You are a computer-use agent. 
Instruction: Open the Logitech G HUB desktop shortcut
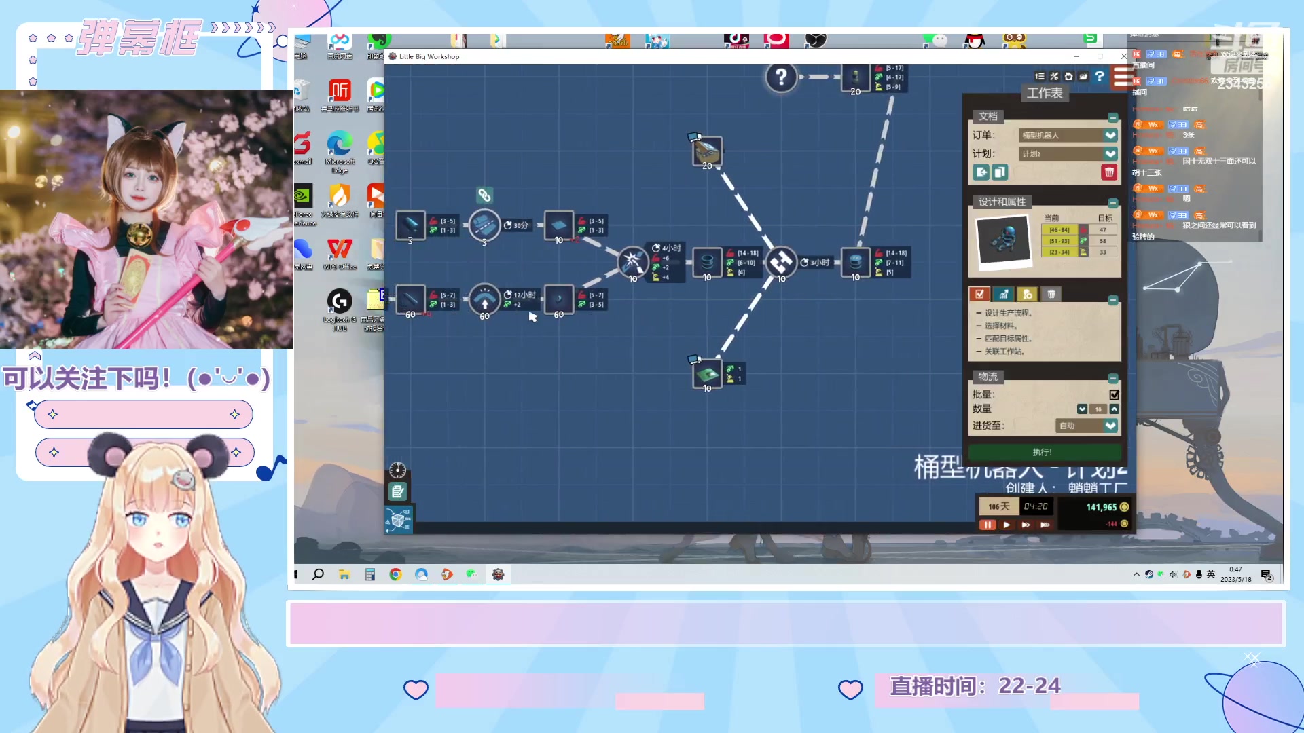[340, 309]
